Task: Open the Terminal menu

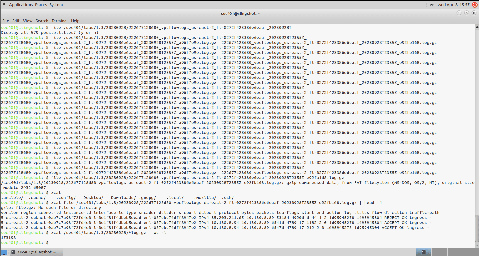Action: (x=59, y=21)
